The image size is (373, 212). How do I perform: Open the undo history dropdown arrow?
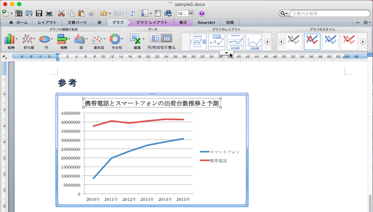(x=110, y=14)
